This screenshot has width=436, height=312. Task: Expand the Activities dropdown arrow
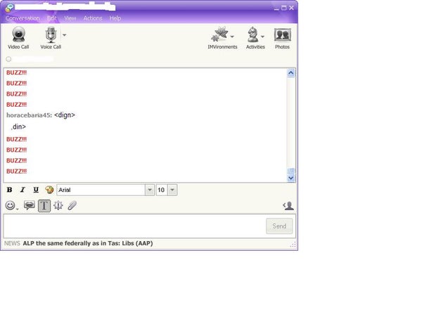(262, 37)
